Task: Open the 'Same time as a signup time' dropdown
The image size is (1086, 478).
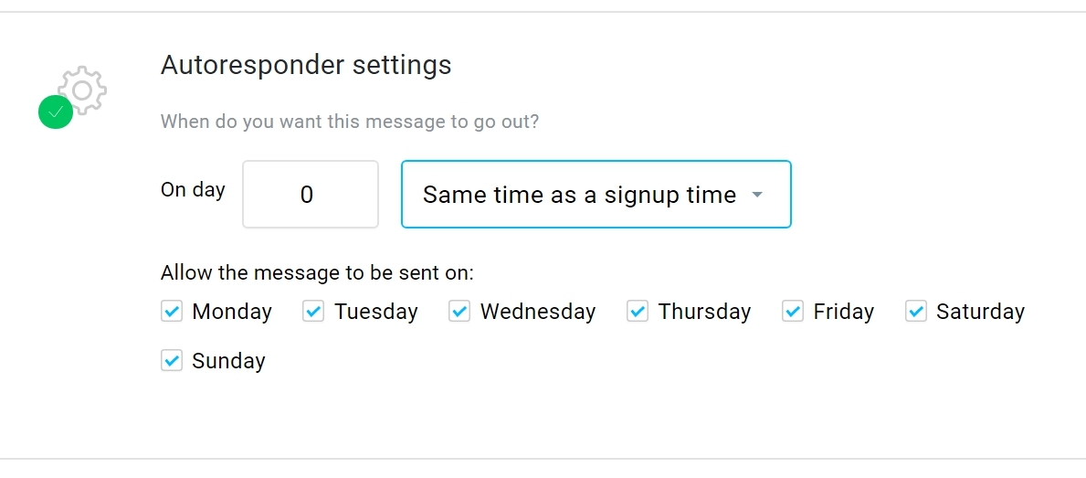Action: tap(596, 194)
